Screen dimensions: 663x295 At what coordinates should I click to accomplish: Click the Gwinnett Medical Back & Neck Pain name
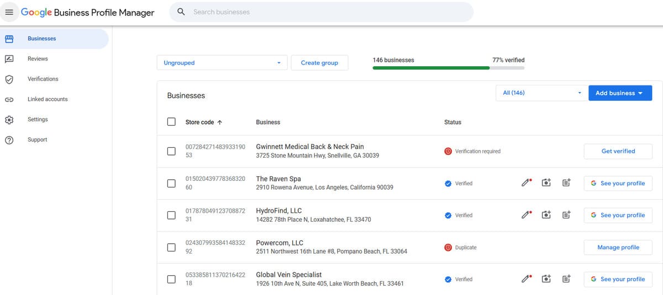coord(310,147)
